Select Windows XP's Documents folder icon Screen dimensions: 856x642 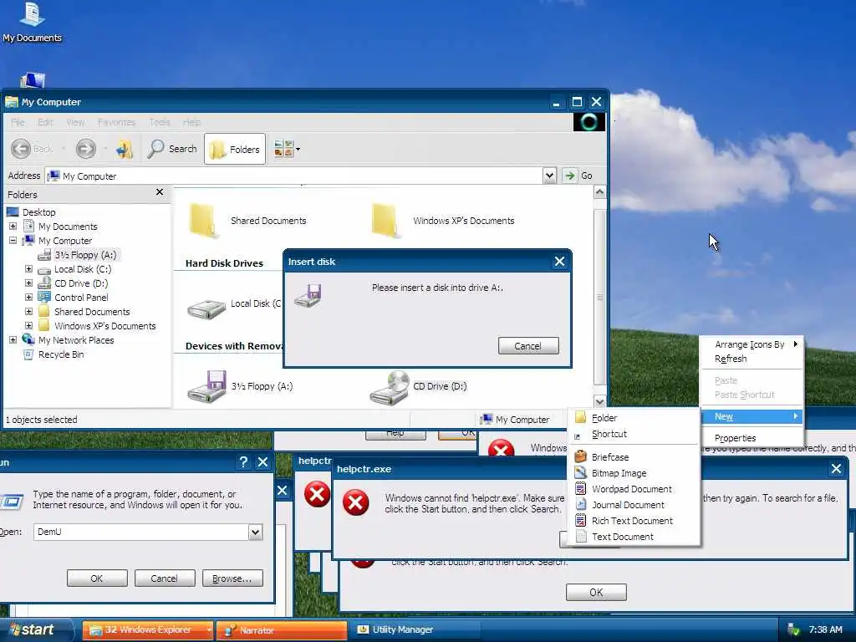(386, 221)
